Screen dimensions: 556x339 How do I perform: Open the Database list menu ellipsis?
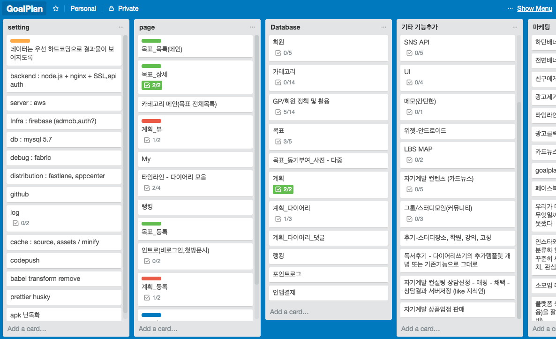(383, 27)
